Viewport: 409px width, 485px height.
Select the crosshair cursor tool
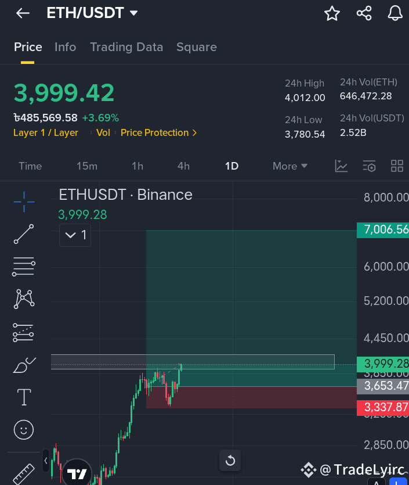[x=24, y=202]
